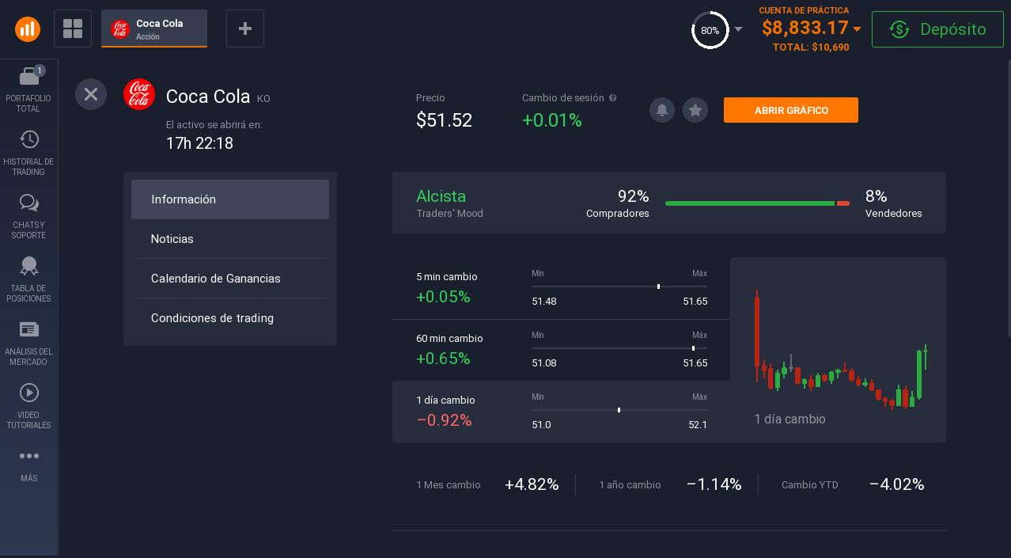Click the 92% Compradores value
This screenshot has height=558, width=1011.
tap(633, 196)
